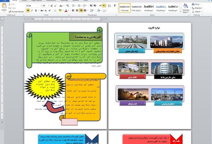Viewport: 212px width, 144px height.
Task: Click the Paste clipboard icon
Action: 4,6
